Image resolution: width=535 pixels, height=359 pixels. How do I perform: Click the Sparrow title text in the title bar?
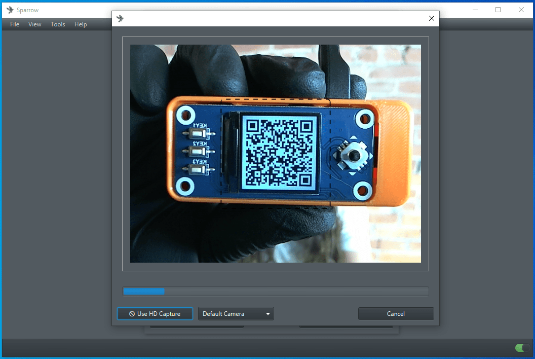27,10
